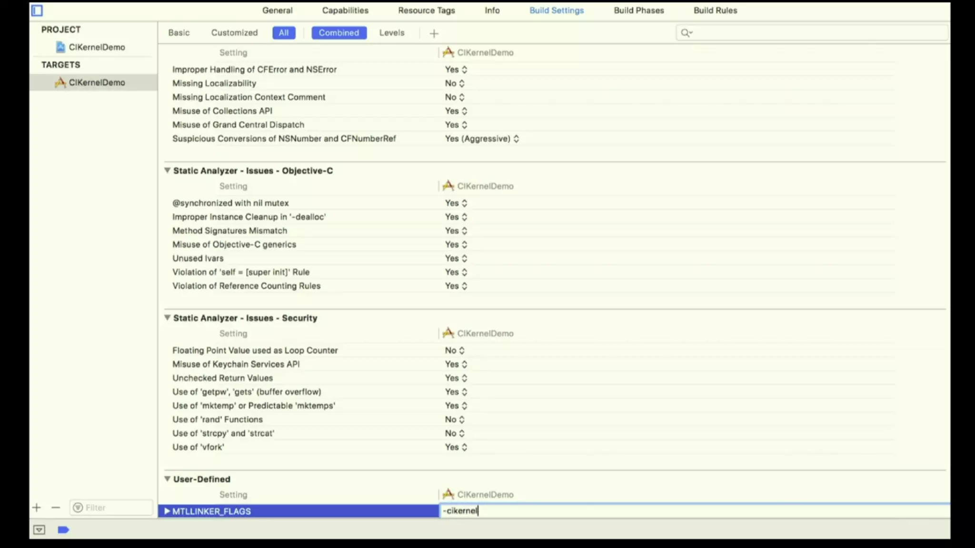Switch to Levels view
Image resolution: width=975 pixels, height=548 pixels.
pos(392,33)
